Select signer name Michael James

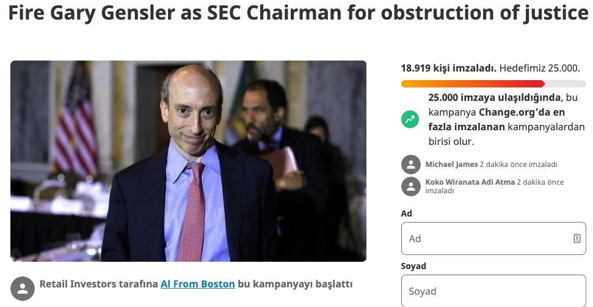(x=451, y=165)
